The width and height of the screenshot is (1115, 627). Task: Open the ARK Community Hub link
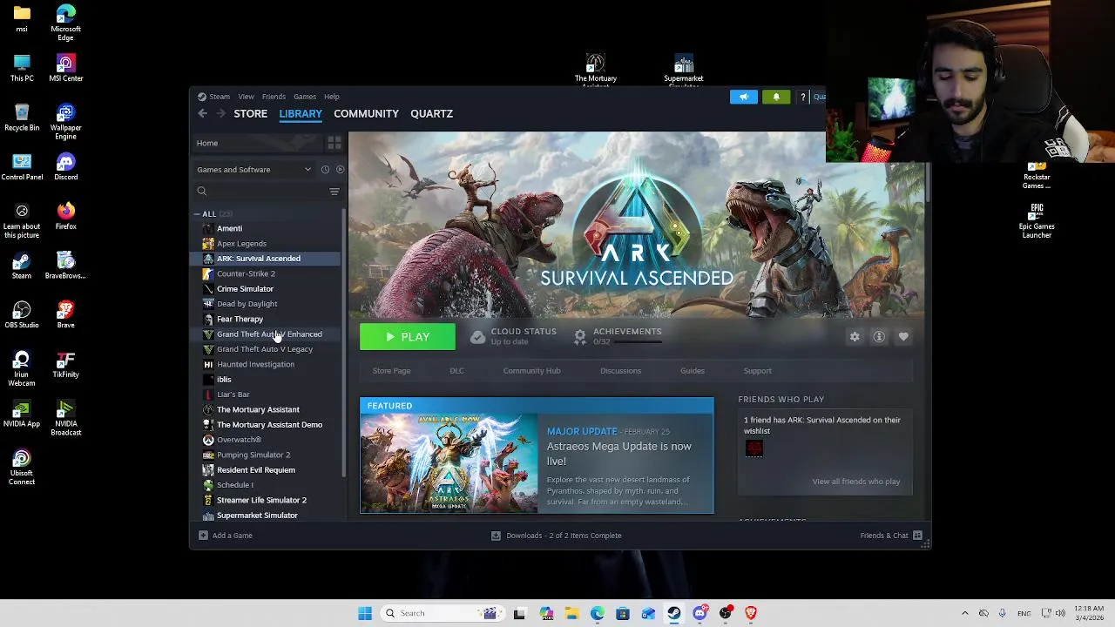pos(531,371)
